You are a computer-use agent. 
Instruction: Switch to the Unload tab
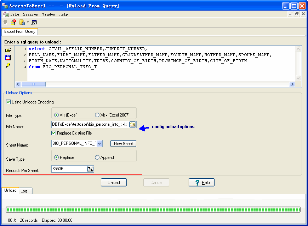click(x=10, y=190)
